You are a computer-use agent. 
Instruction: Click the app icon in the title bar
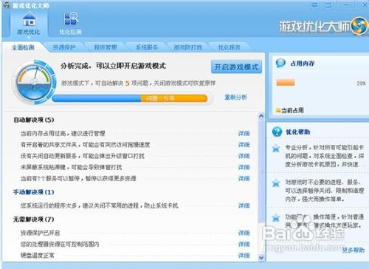coord(7,5)
